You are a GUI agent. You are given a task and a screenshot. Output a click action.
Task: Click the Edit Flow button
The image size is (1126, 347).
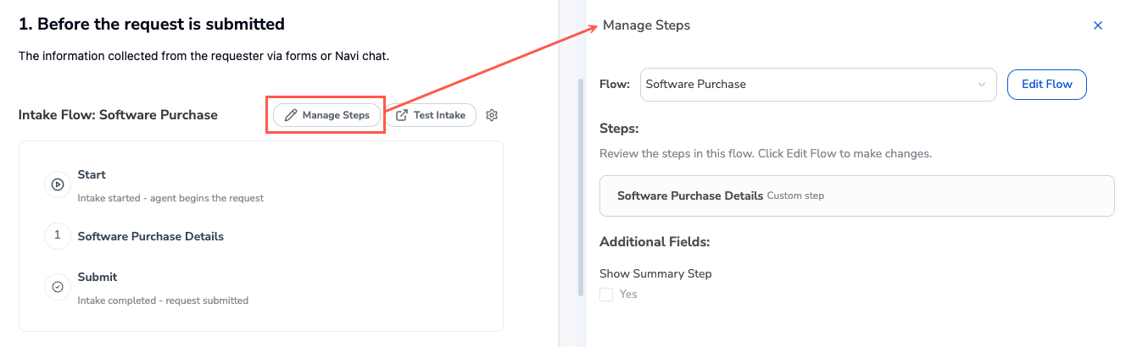pyautogui.click(x=1047, y=85)
